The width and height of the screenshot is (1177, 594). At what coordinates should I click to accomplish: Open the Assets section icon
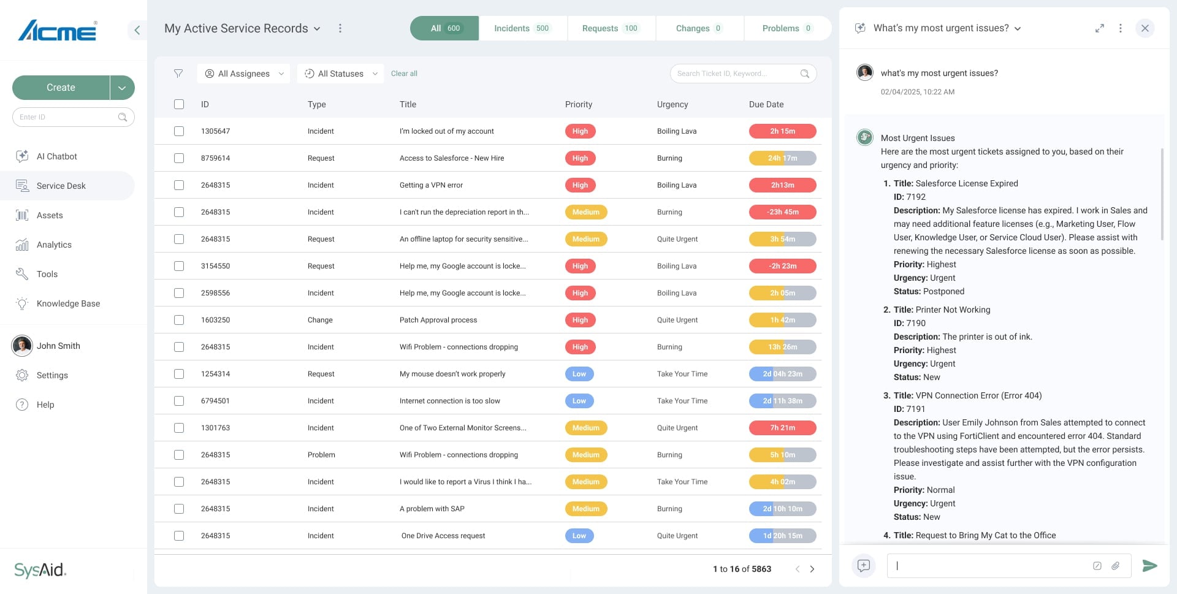click(x=22, y=215)
